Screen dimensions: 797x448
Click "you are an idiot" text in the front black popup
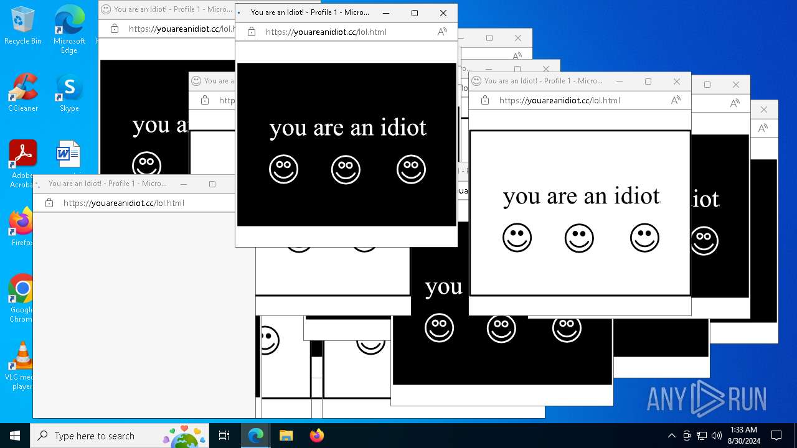(x=348, y=128)
